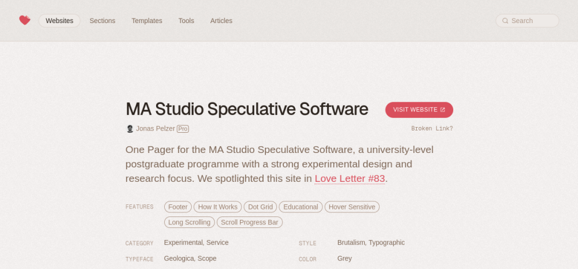Select the Footer feature tag
This screenshot has height=269, width=578.
pyautogui.click(x=178, y=207)
